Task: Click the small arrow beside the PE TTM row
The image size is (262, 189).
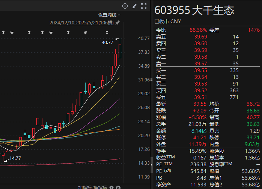Action: coord(152,165)
